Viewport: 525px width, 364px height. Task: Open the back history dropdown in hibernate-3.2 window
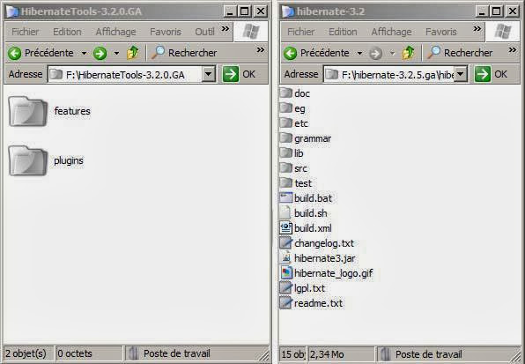(x=359, y=53)
